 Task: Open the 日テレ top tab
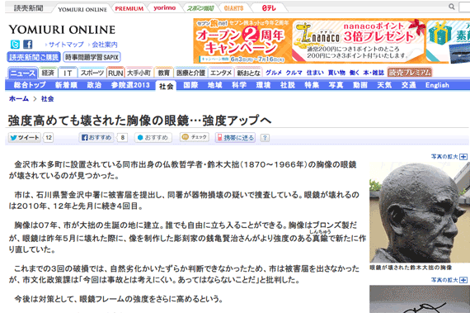point(269,8)
